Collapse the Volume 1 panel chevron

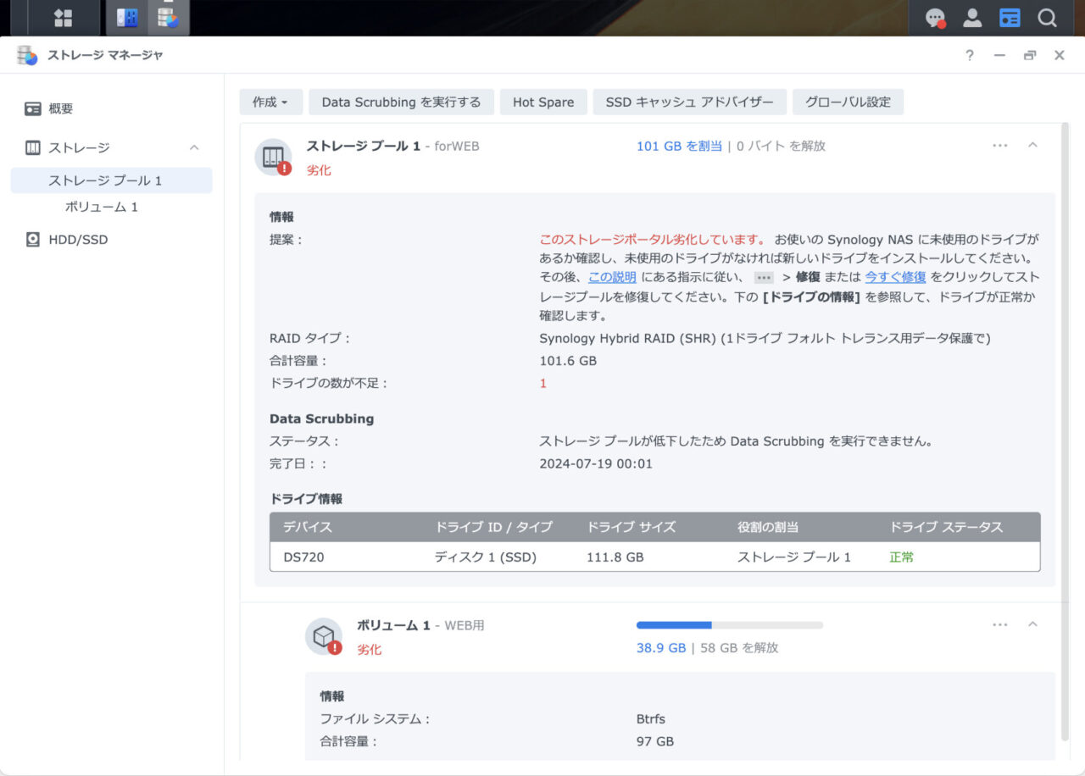click(x=1032, y=624)
